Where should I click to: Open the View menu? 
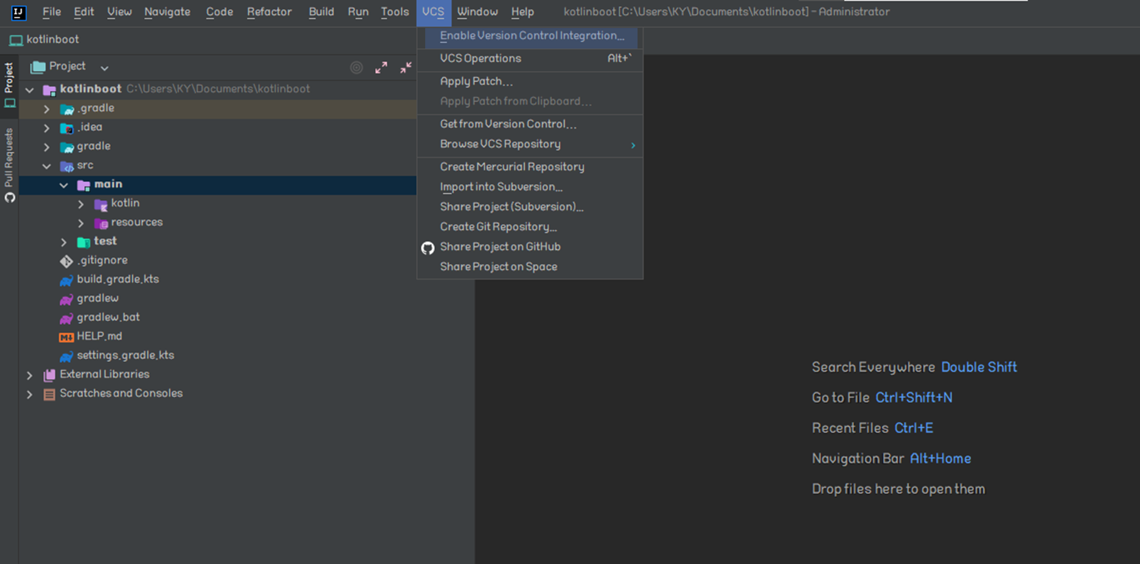[x=119, y=12]
